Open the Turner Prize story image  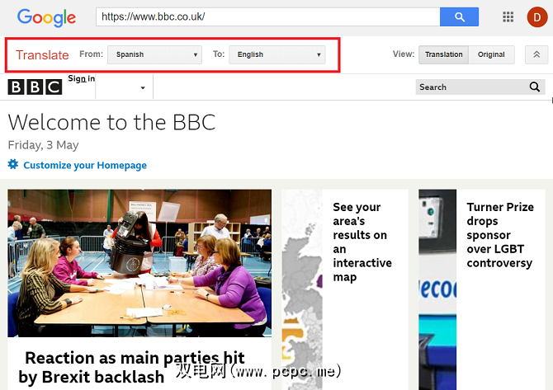pyautogui.click(x=437, y=289)
